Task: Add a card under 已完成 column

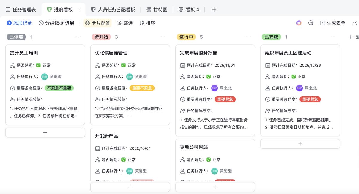Action: pyautogui.click(x=300, y=144)
